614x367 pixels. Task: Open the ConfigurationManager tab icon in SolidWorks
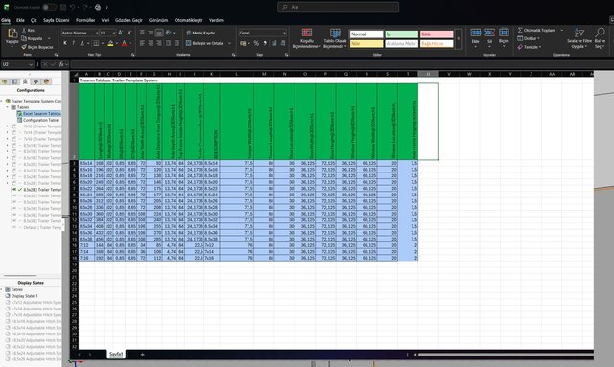[x=25, y=81]
